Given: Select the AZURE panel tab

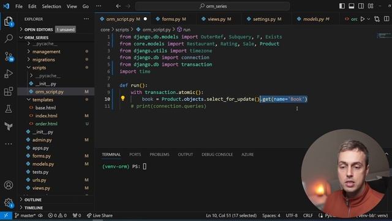Looking at the screenshot, I should (x=247, y=155).
